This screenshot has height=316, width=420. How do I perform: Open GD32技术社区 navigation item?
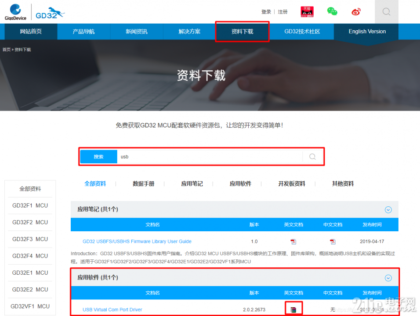pos(302,32)
